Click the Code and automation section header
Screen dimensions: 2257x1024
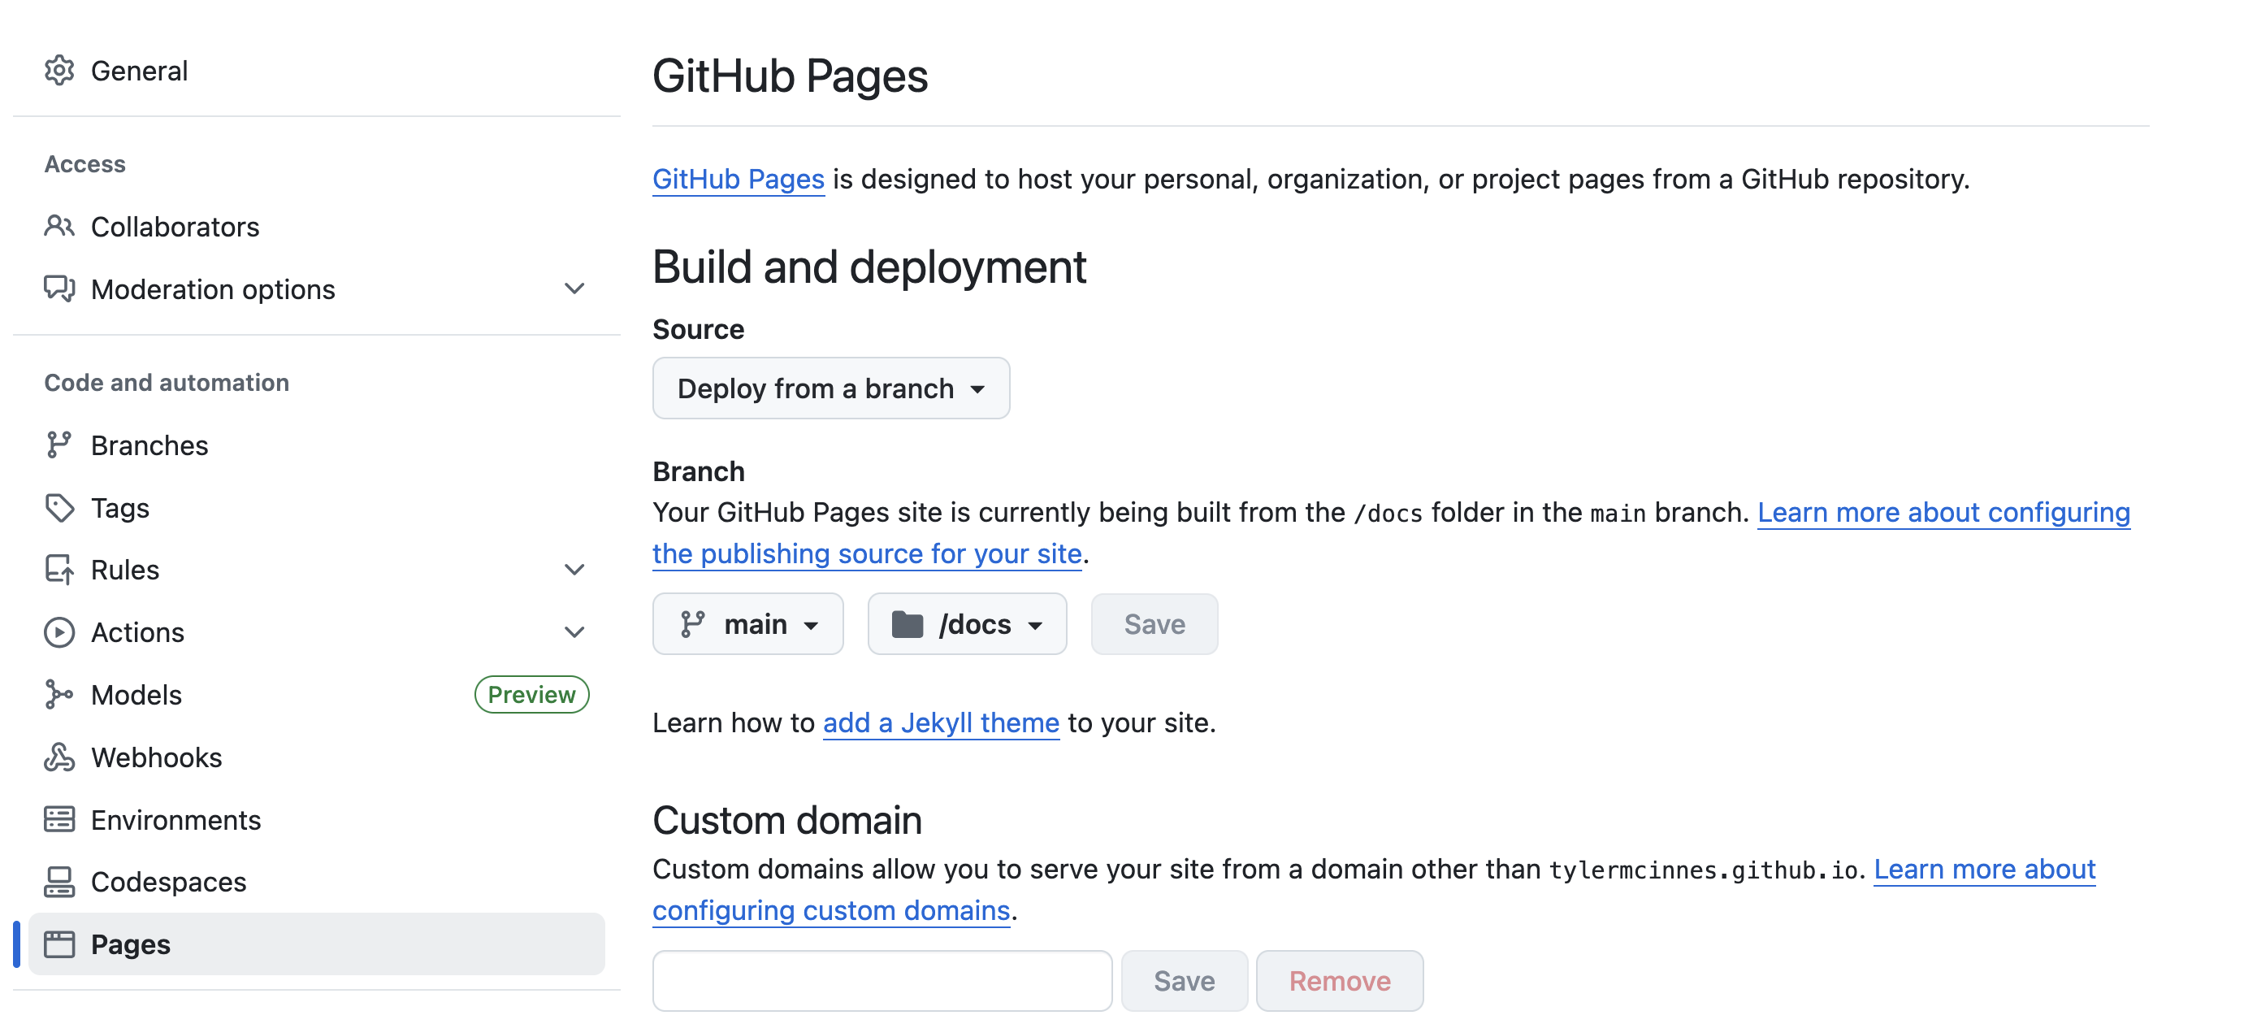point(167,382)
